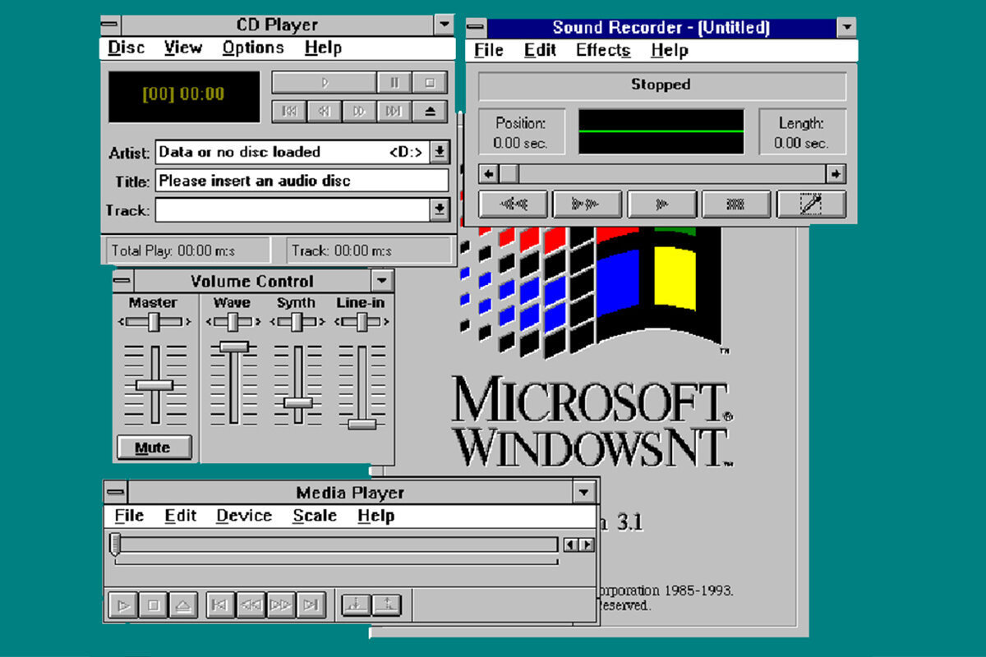Play button in Media Player

pos(123,606)
